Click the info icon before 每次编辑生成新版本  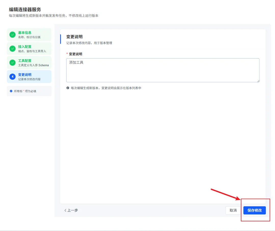68,88
